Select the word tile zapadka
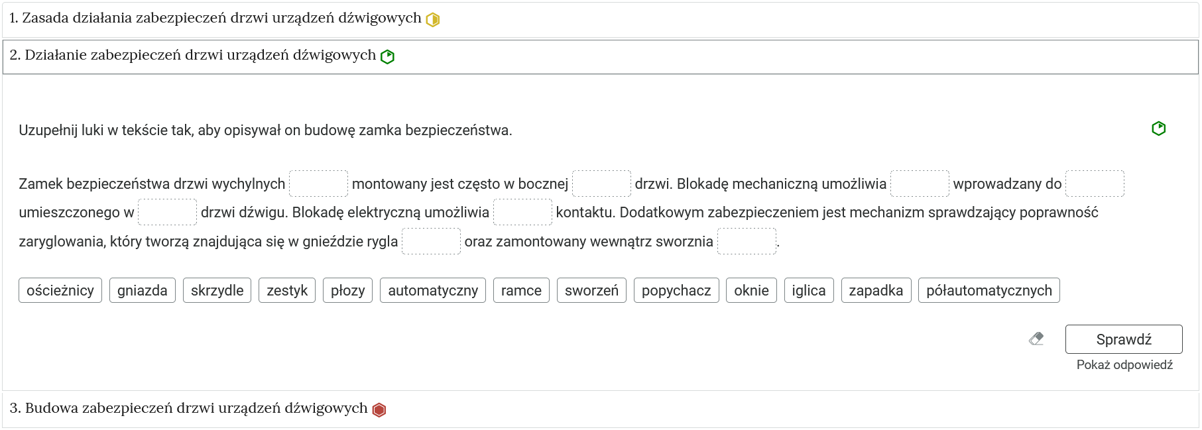This screenshot has width=1202, height=430. (x=876, y=290)
